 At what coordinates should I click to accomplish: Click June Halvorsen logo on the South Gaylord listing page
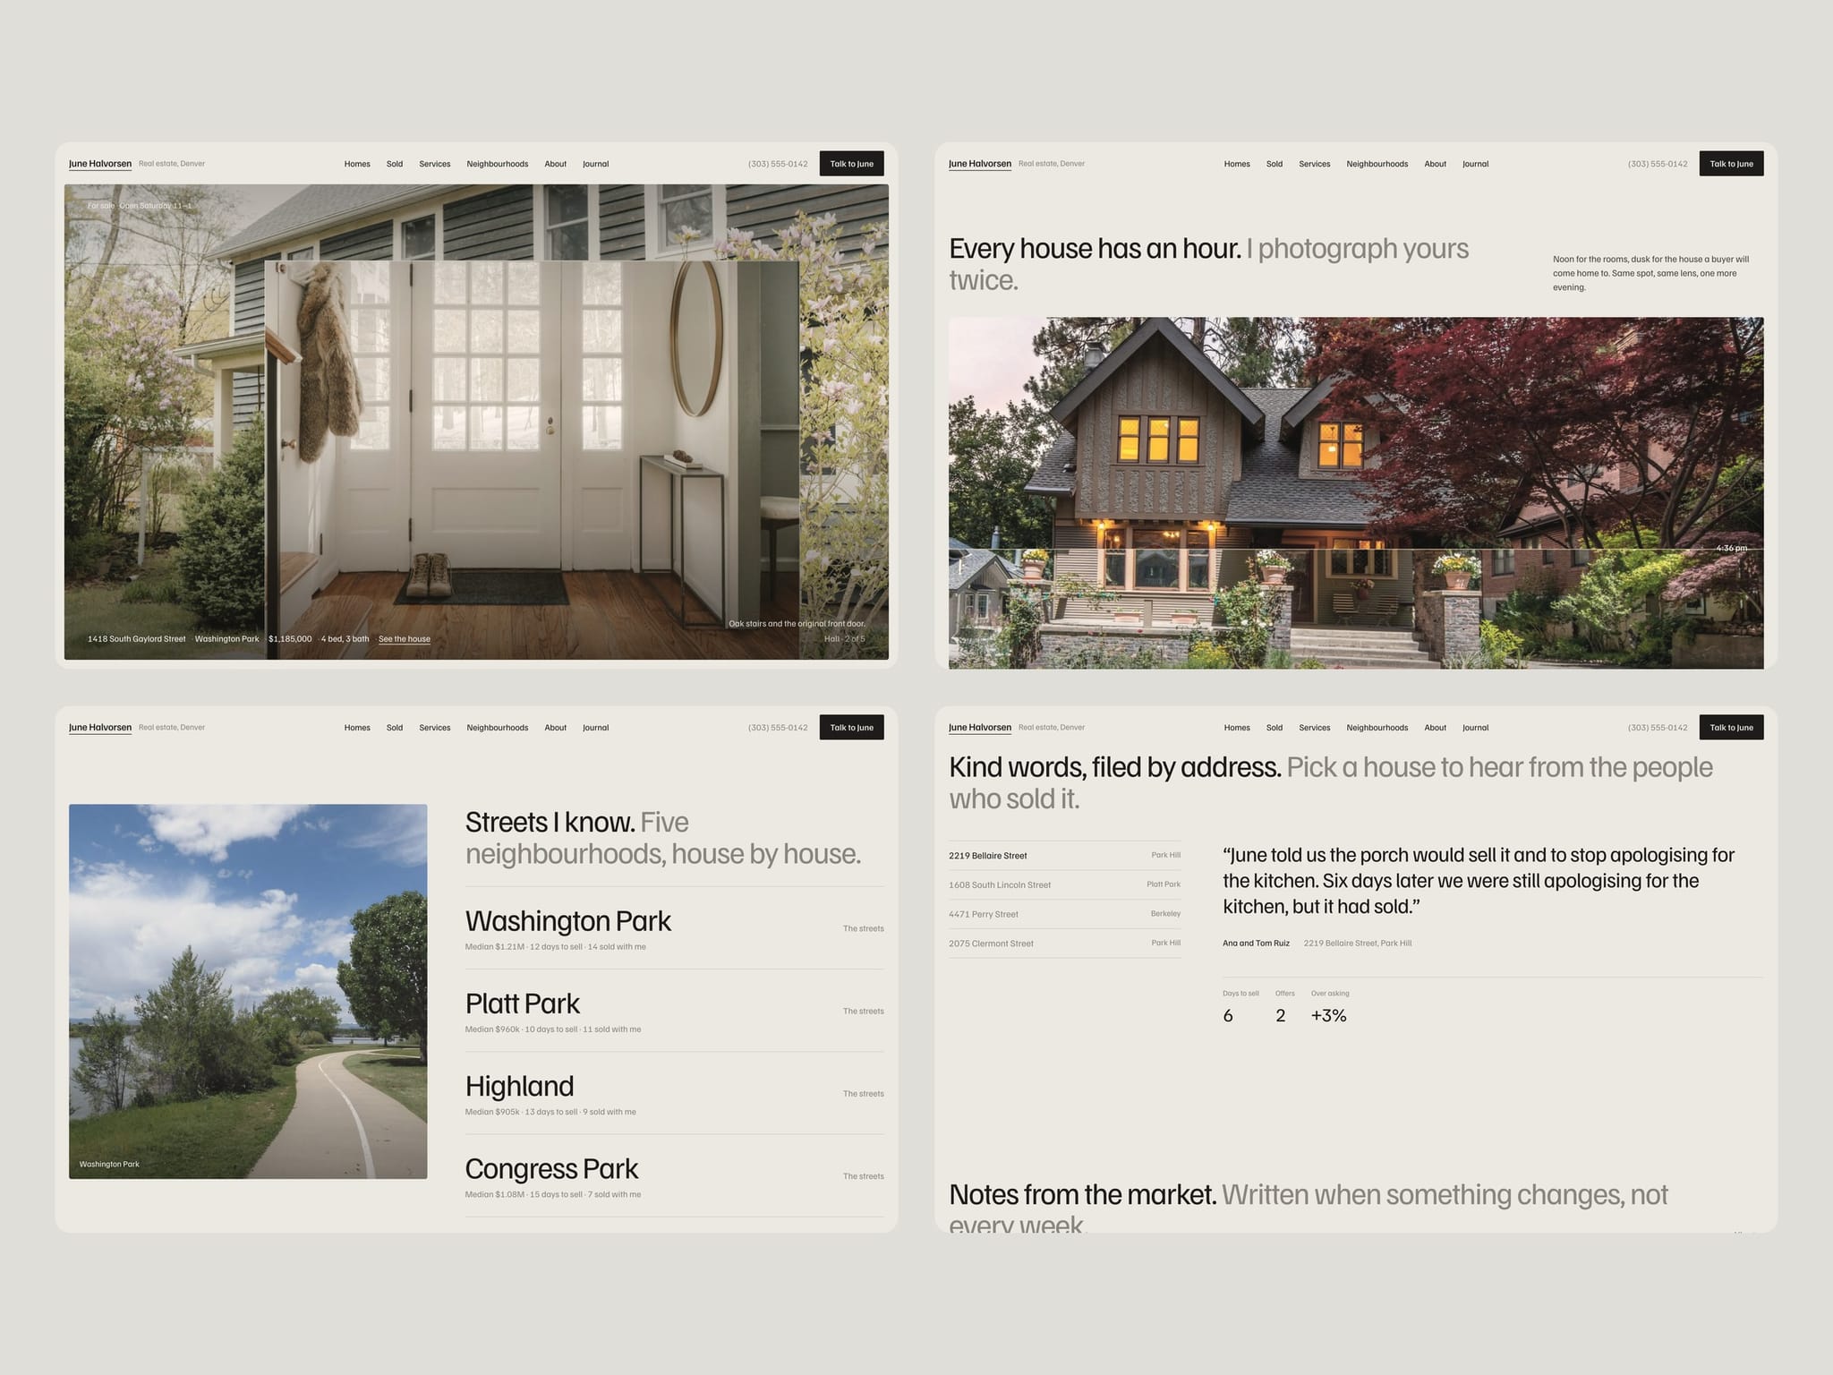click(x=100, y=164)
